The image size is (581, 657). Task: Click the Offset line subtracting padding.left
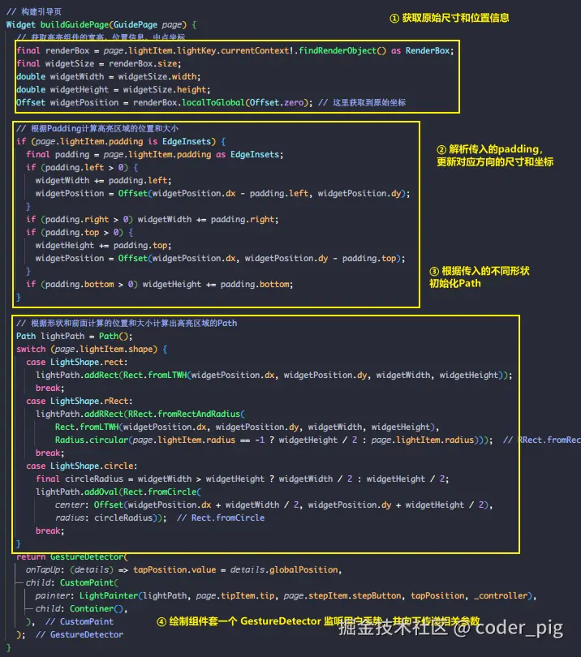(x=222, y=194)
